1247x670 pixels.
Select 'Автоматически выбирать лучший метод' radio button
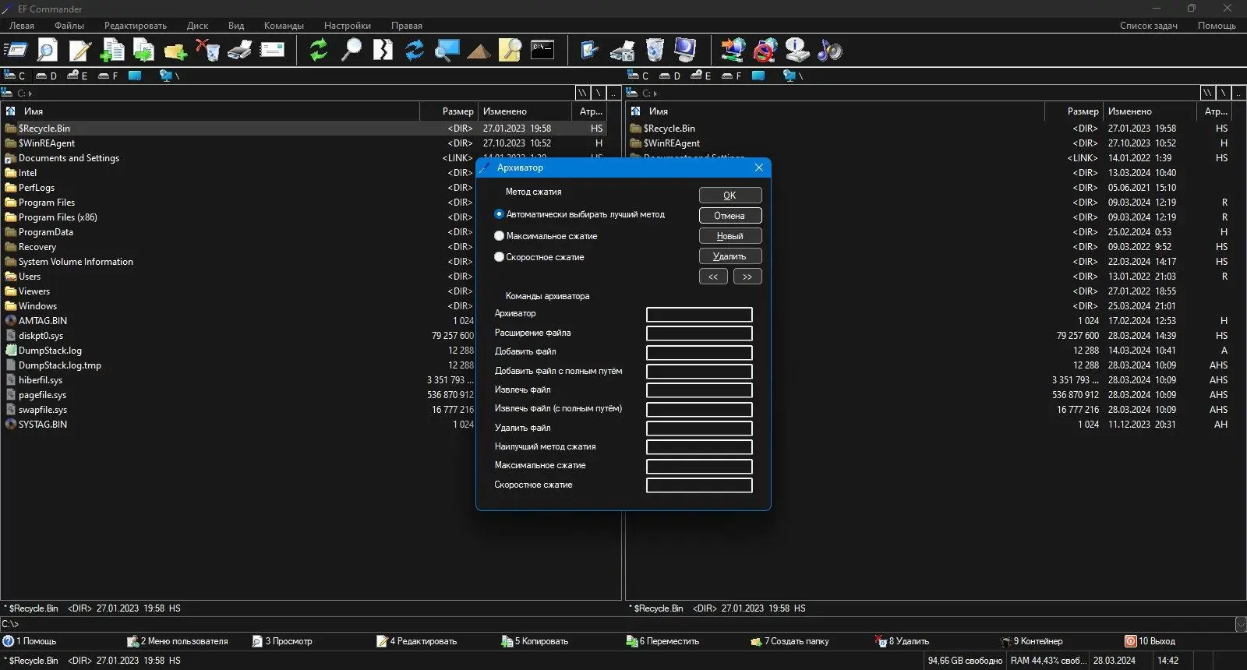(500, 214)
